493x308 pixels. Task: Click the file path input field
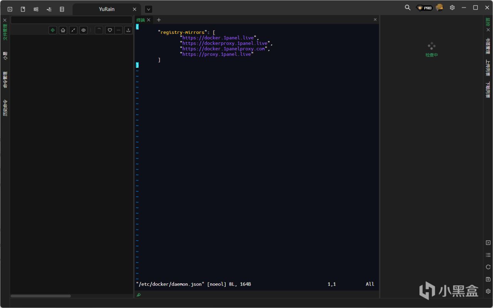click(x=71, y=20)
